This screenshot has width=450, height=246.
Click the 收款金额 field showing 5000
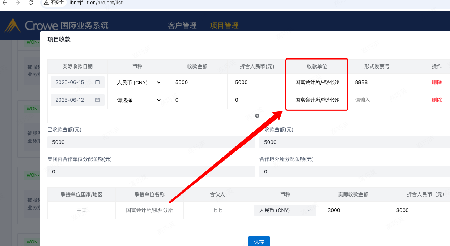tap(198, 82)
